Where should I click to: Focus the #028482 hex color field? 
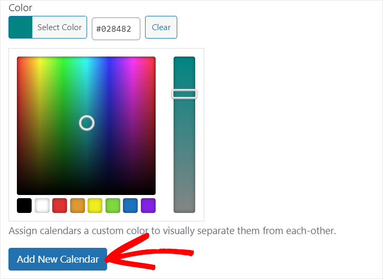coord(116,29)
